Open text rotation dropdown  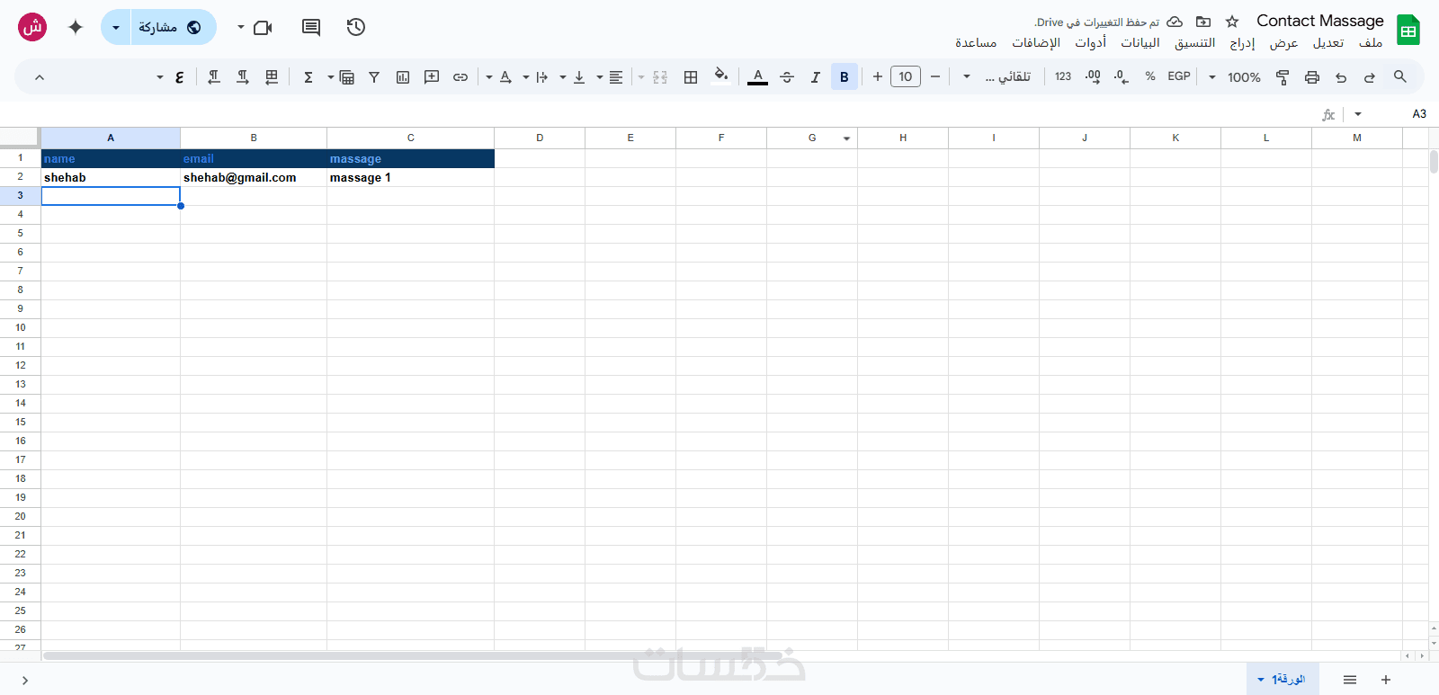pyautogui.click(x=499, y=77)
